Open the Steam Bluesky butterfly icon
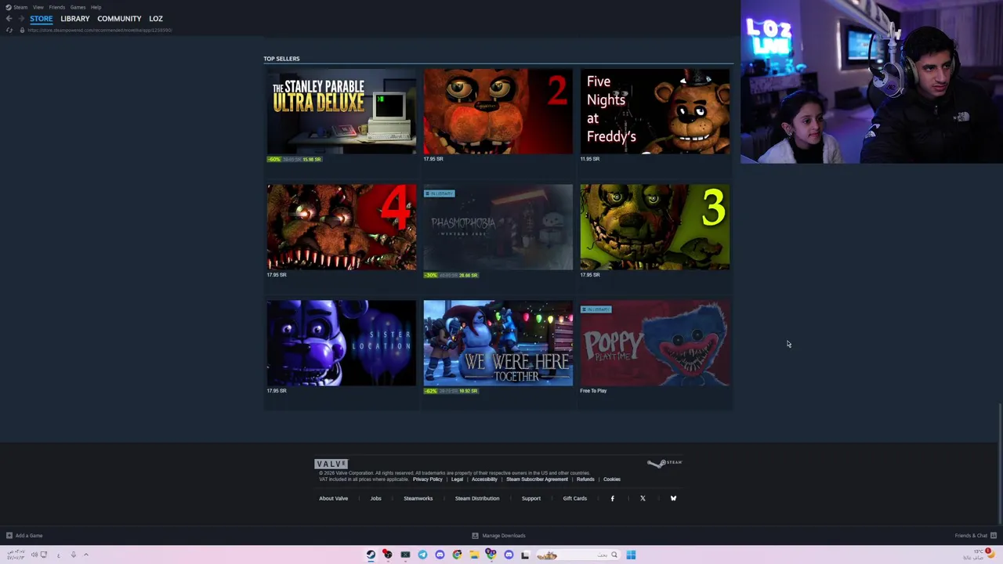The image size is (1003, 564). pyautogui.click(x=673, y=498)
